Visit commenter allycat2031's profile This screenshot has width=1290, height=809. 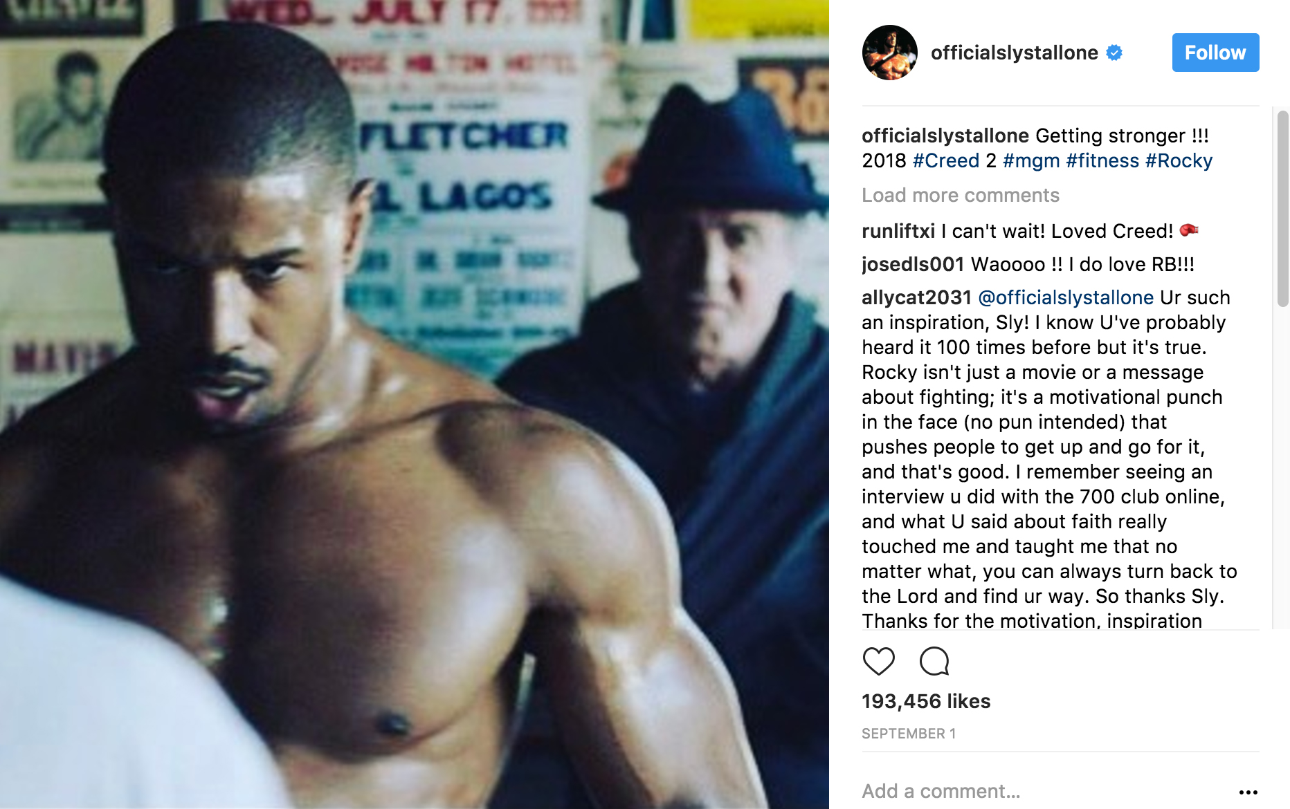coord(917,298)
